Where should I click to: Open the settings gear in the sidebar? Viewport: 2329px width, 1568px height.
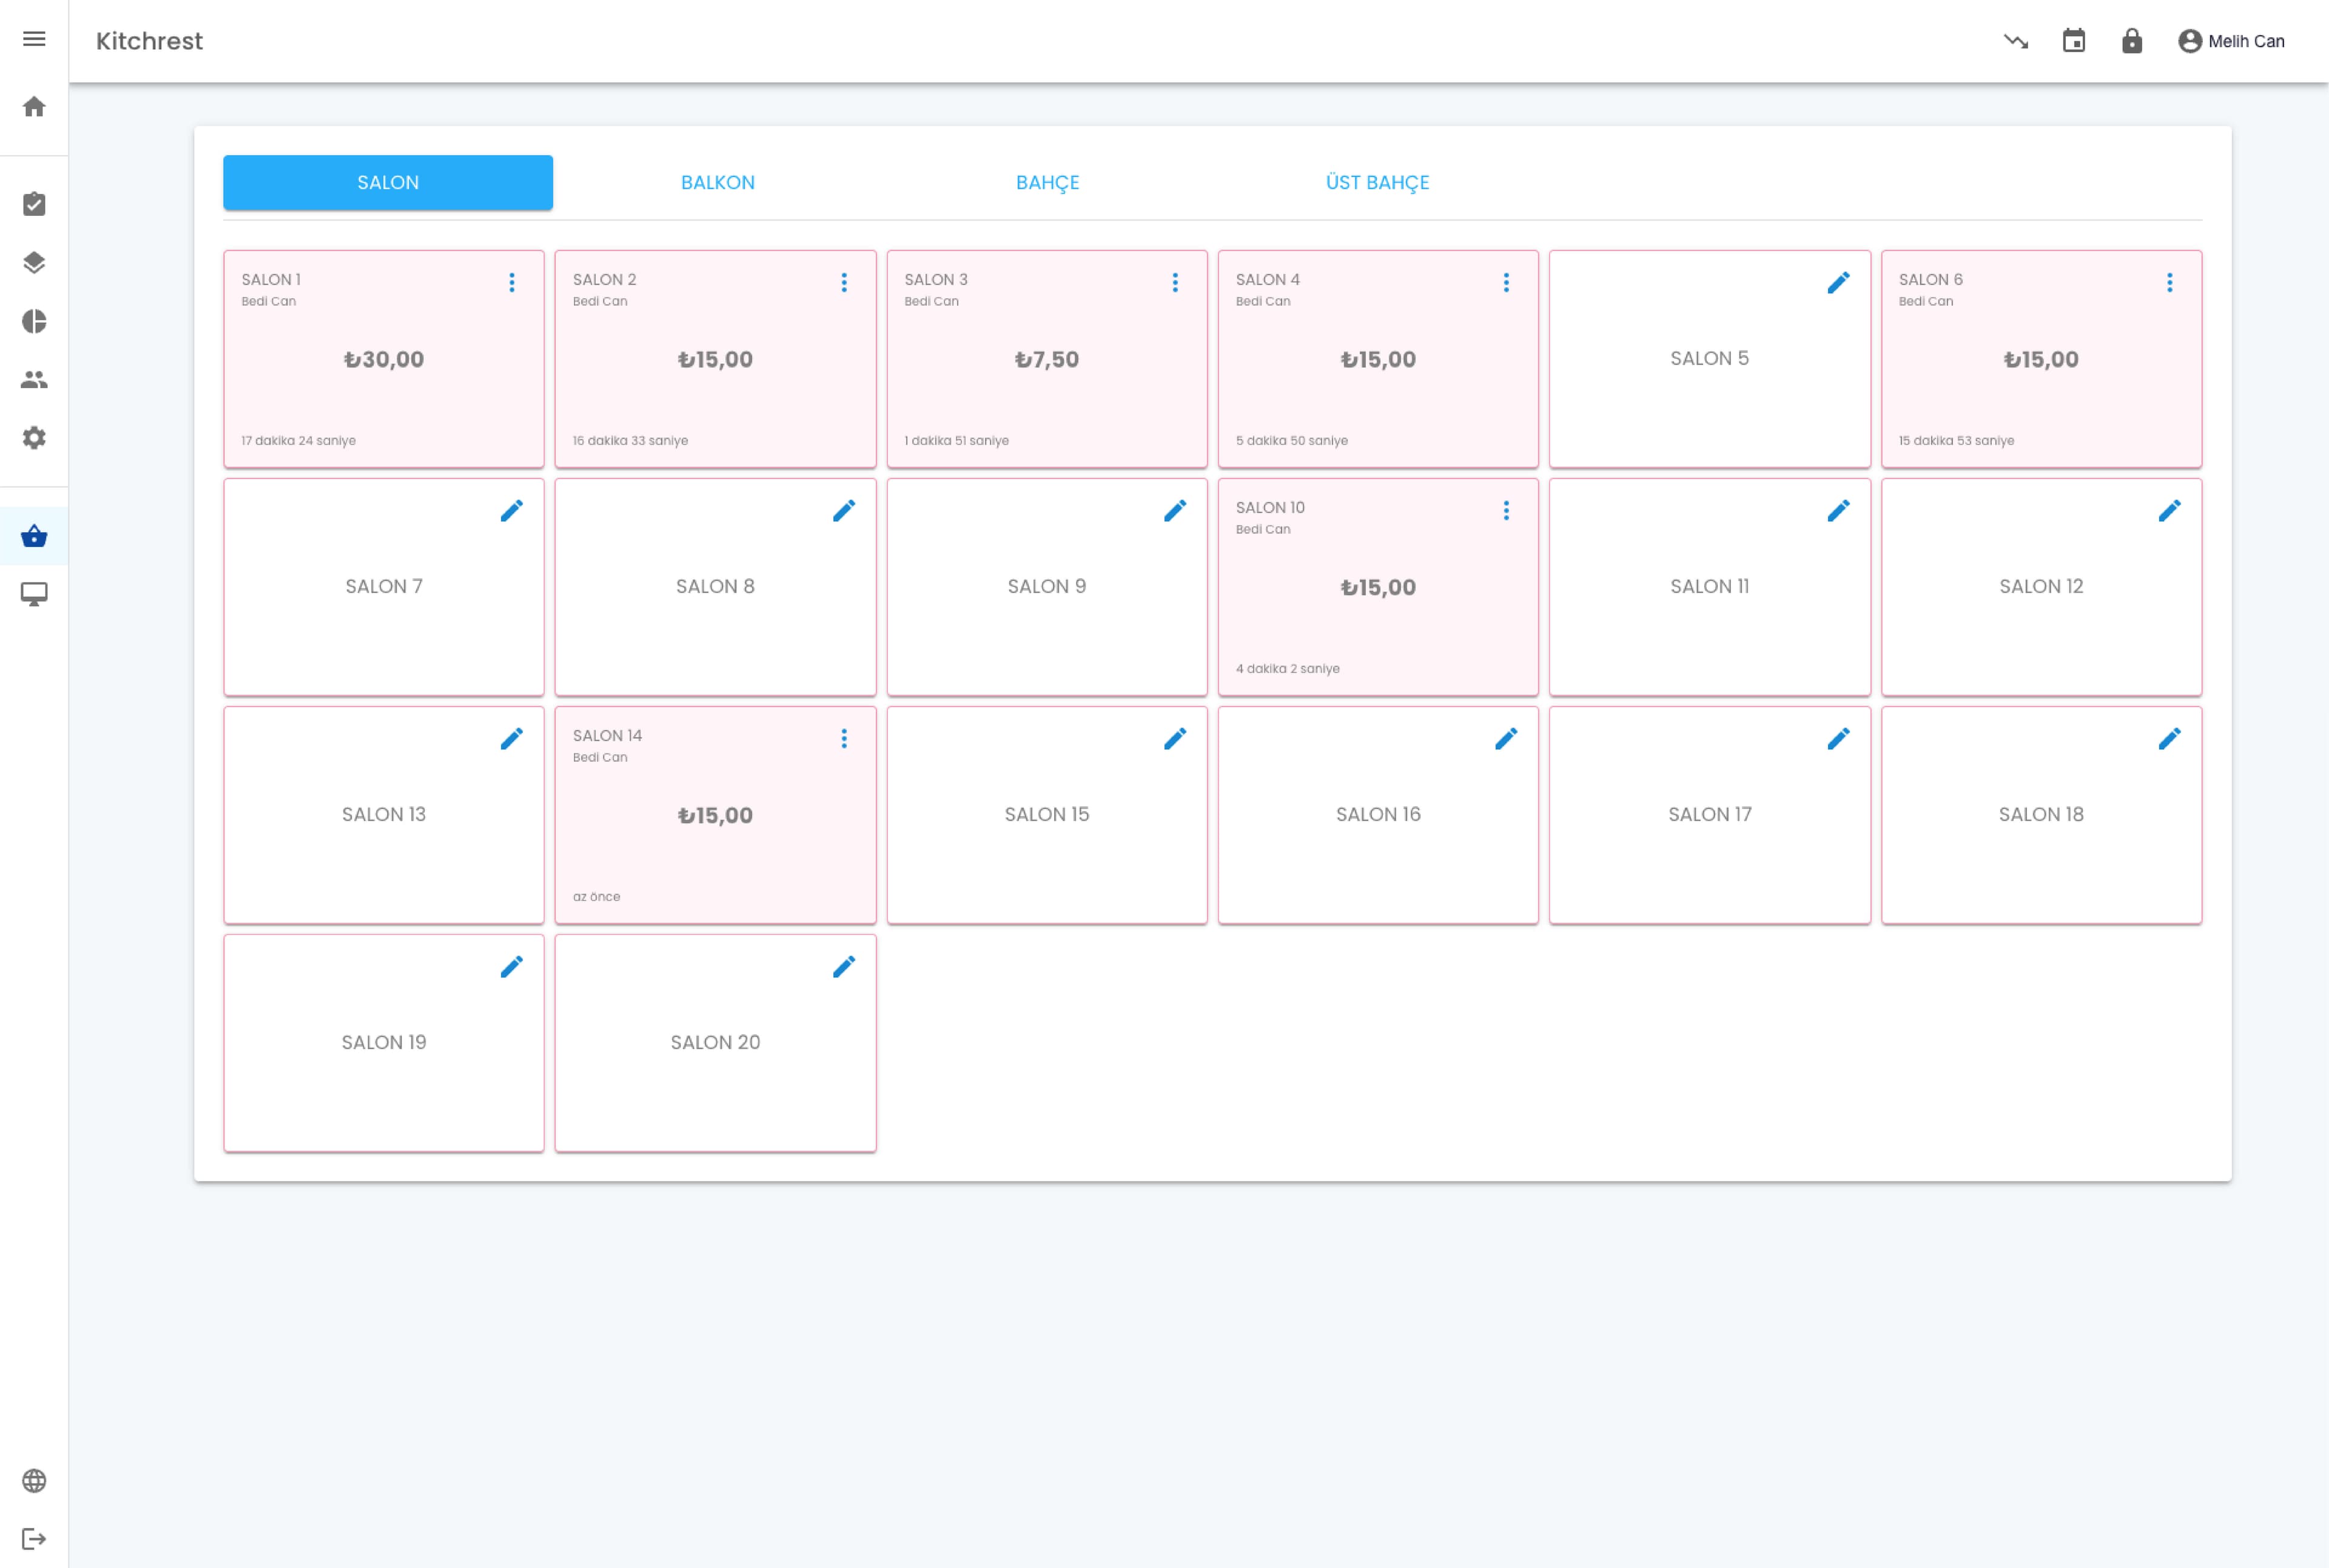pos(34,438)
